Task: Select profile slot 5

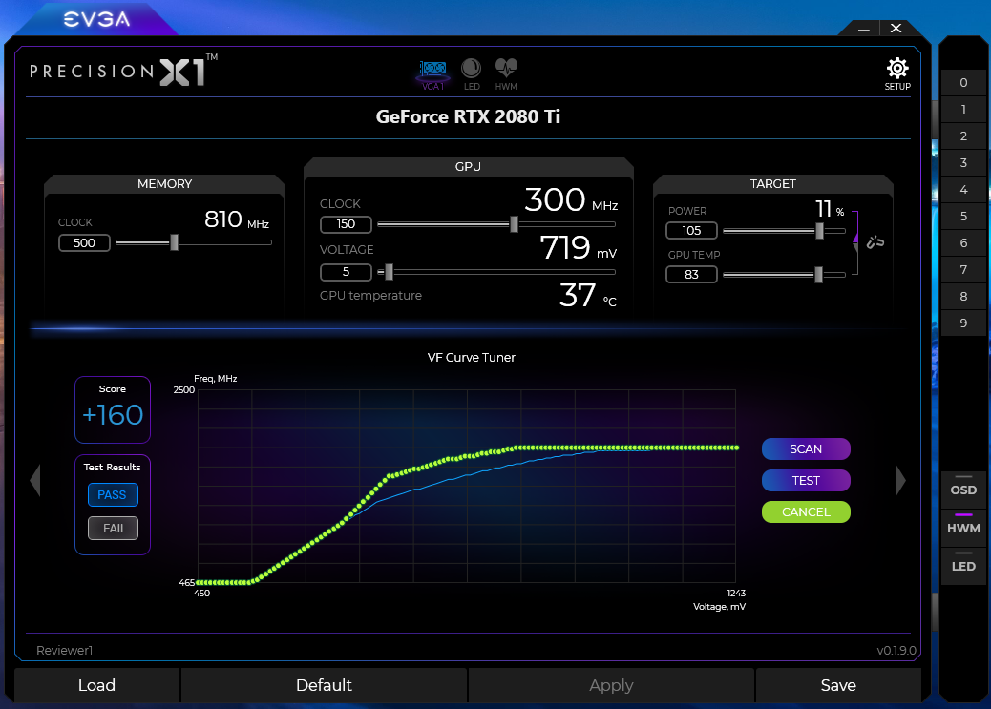Action: (963, 216)
